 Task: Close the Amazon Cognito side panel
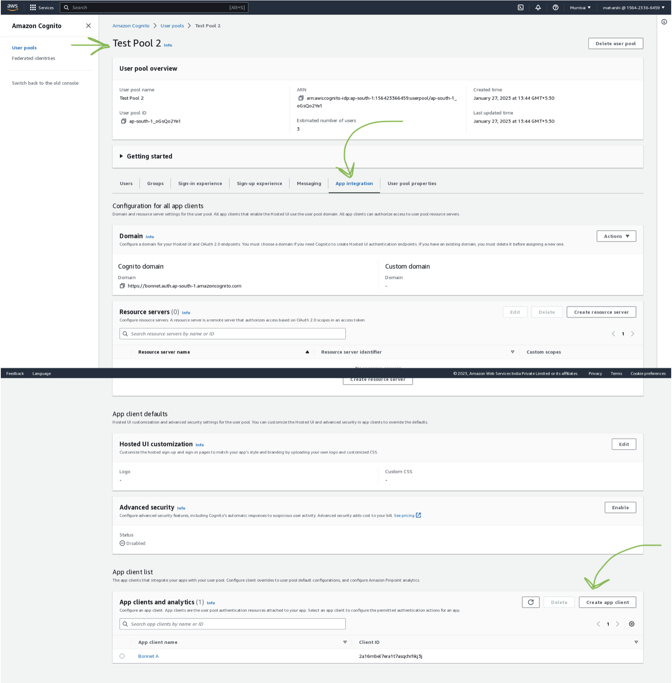(x=88, y=26)
